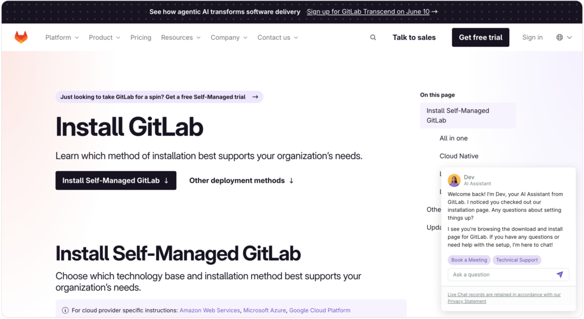Open Amazon Web Services instructions
This screenshot has width=584, height=319.
pos(210,310)
